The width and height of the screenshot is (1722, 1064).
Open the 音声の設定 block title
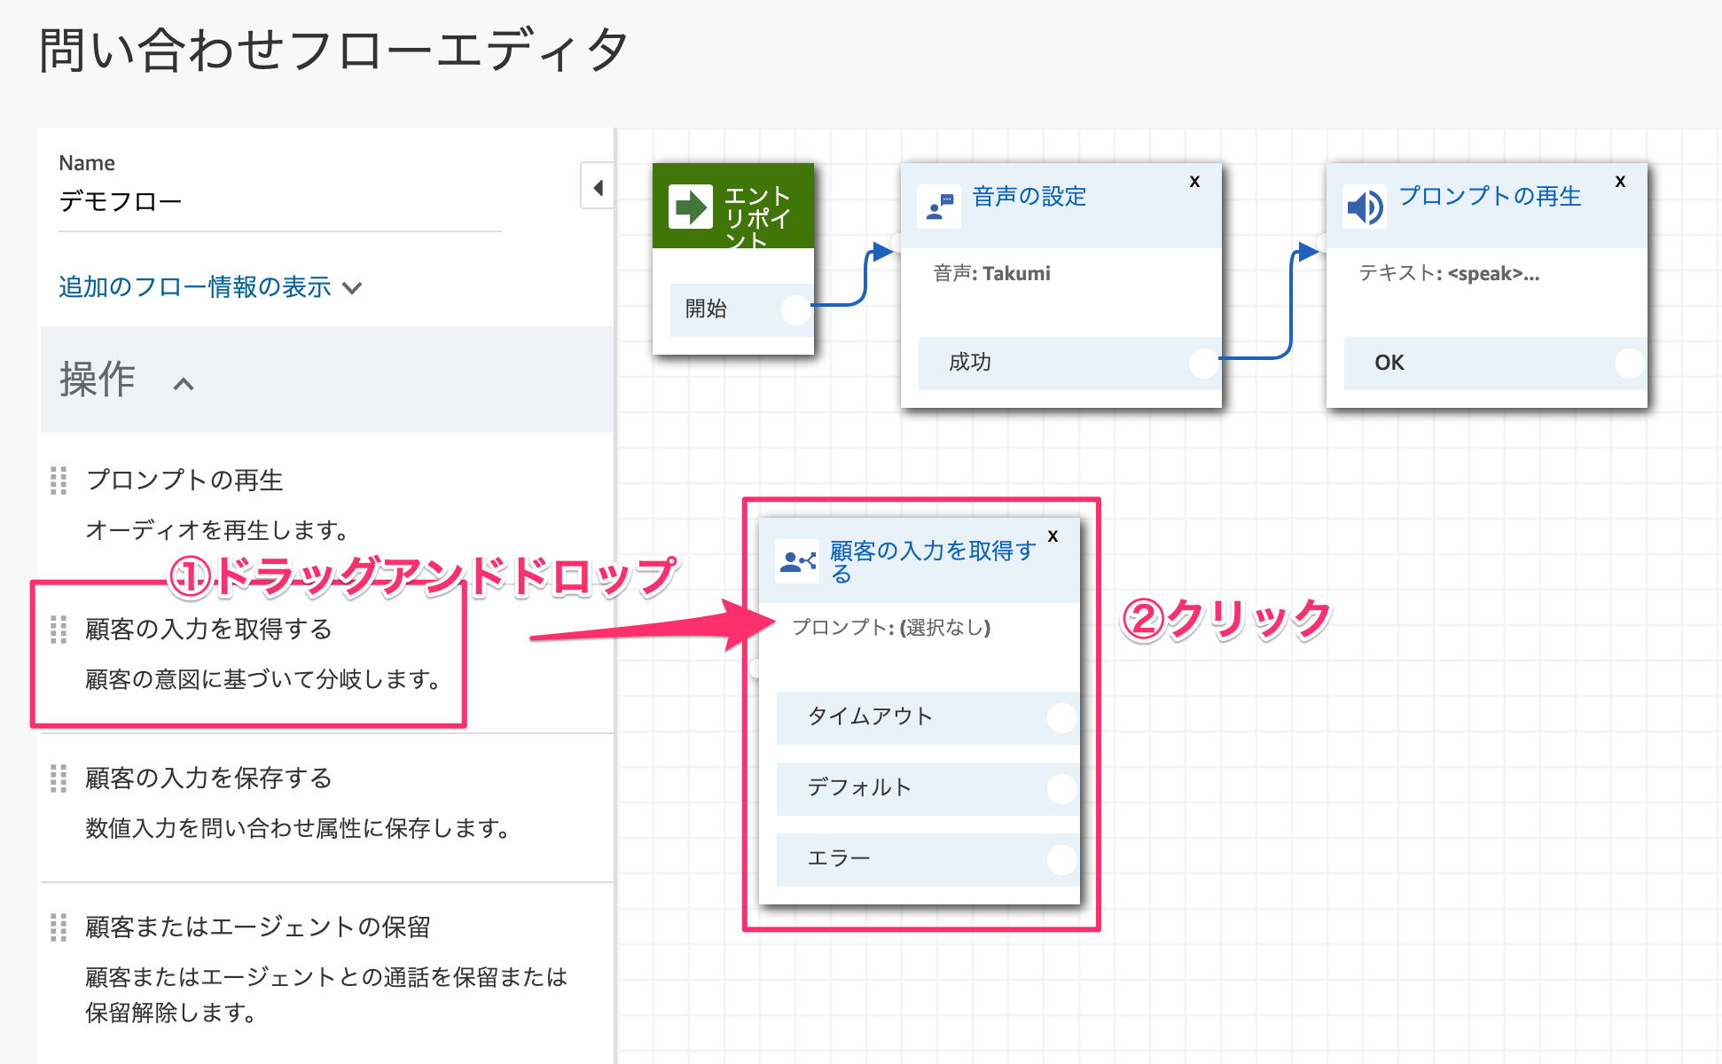[x=1029, y=196]
